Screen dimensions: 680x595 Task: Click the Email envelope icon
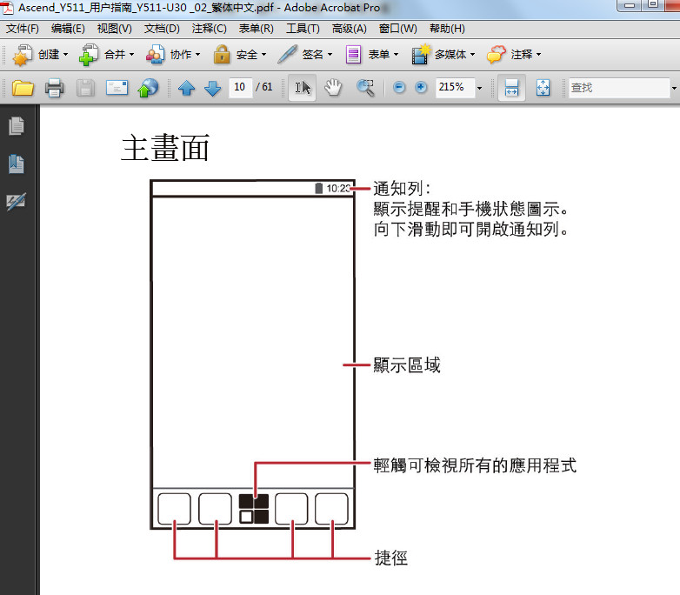(117, 88)
